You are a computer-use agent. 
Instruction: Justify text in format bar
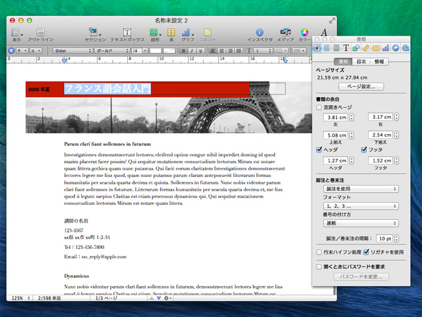(x=239, y=51)
